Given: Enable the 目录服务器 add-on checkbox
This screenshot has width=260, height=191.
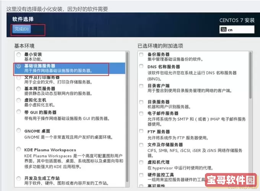Looking at the screenshot, I should click(141, 102).
